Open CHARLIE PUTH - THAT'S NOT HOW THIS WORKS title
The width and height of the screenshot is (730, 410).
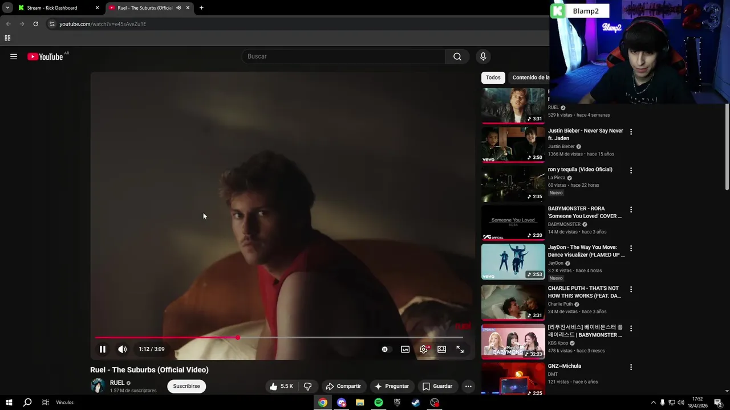coord(585,292)
